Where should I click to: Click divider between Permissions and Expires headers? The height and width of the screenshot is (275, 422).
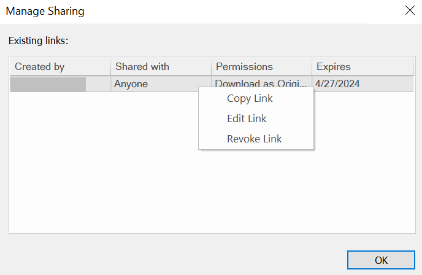(312, 66)
